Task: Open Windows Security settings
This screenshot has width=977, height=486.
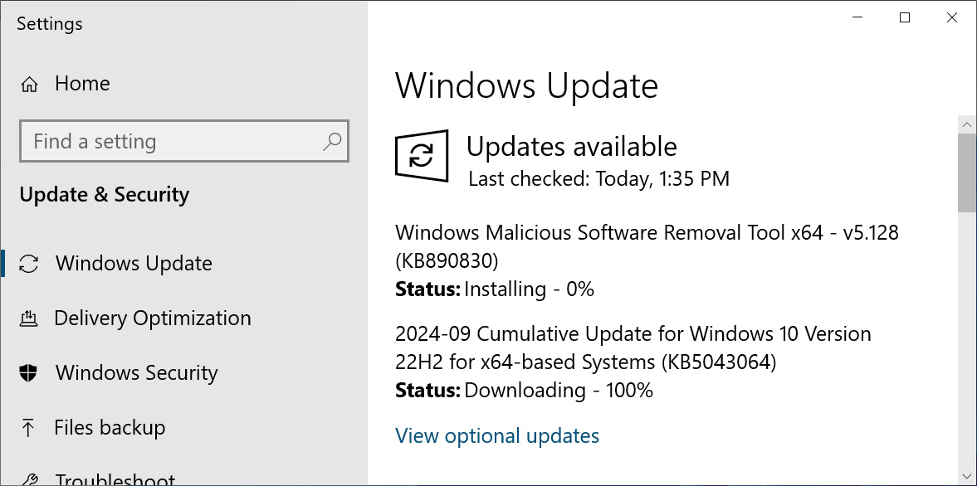Action: pyautogui.click(x=136, y=372)
